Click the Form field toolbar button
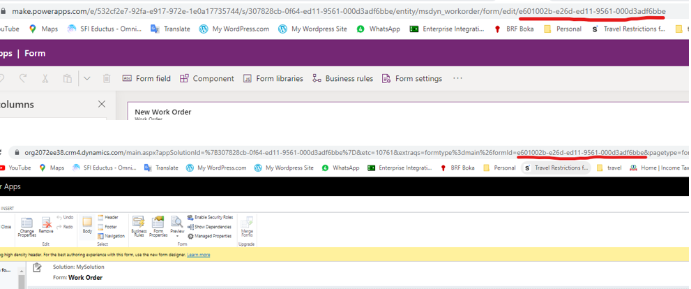The width and height of the screenshot is (691, 289). click(x=146, y=78)
